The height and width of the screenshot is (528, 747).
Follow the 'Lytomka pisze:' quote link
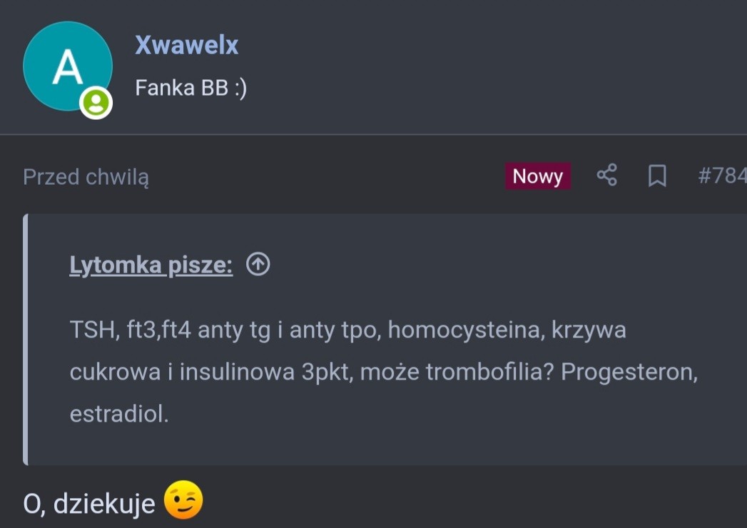click(x=151, y=265)
